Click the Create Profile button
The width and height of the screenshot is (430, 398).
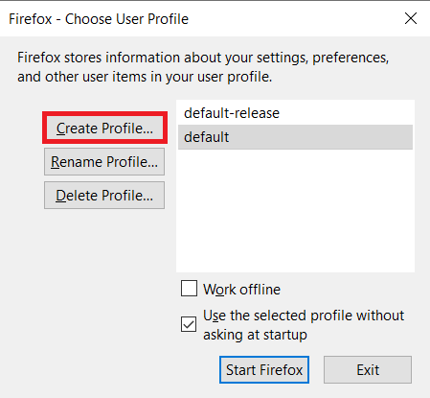tap(104, 128)
